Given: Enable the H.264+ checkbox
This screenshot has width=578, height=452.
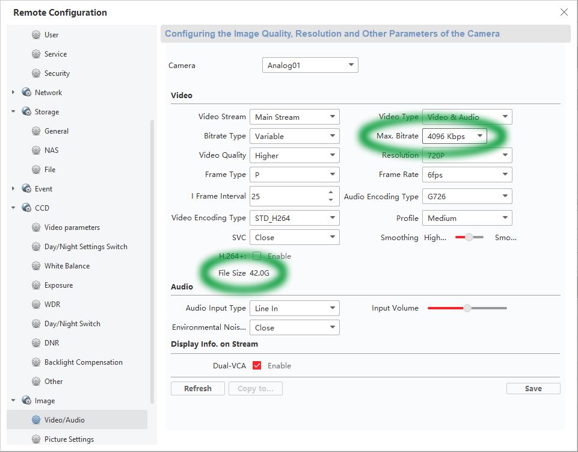Looking at the screenshot, I should tap(257, 256).
